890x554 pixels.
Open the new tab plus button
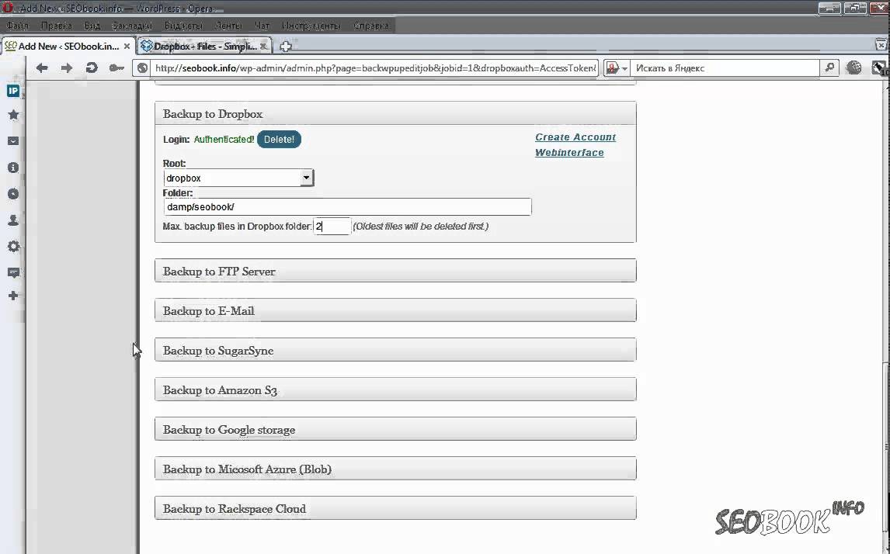point(286,47)
